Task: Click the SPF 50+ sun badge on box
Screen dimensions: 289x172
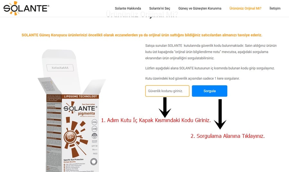Action: coord(70,137)
